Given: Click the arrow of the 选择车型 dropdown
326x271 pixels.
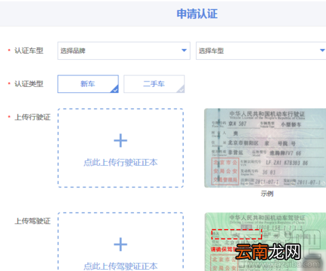Looking at the screenshot, I should [x=323, y=50].
